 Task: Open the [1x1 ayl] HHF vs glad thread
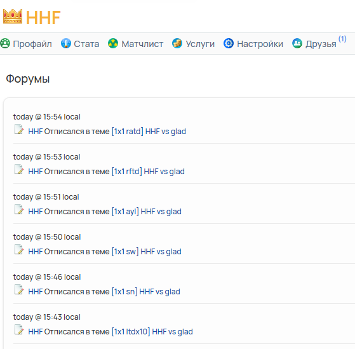click(x=147, y=212)
